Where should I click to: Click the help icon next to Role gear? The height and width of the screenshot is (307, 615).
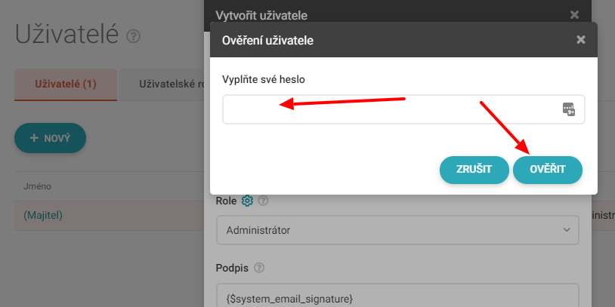coord(263,201)
